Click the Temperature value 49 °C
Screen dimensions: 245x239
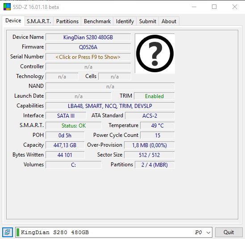point(158,126)
